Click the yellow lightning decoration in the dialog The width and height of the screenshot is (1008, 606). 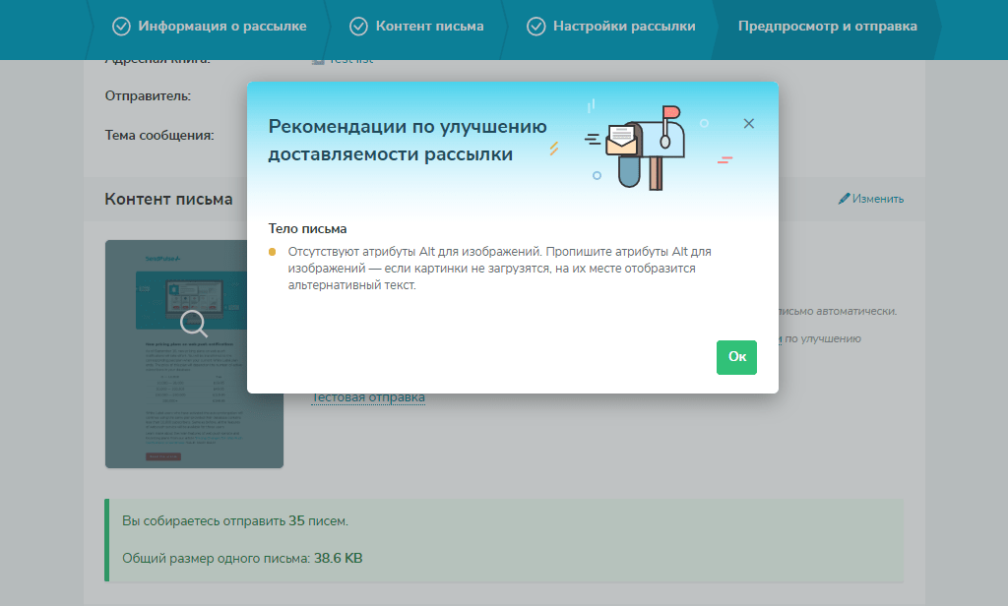[554, 150]
